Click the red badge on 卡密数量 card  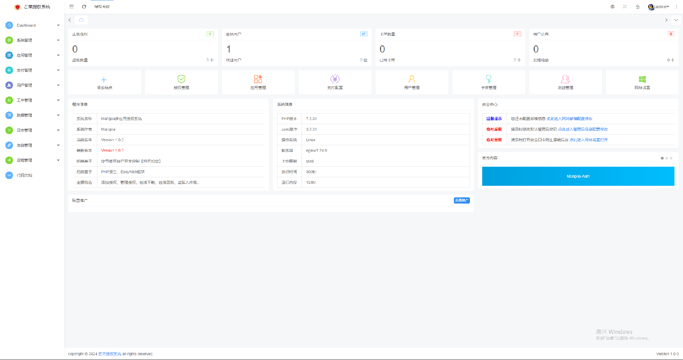[x=518, y=34]
